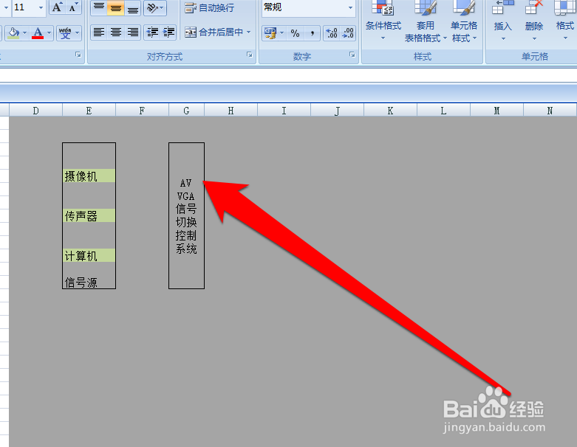Image resolution: width=577 pixels, height=447 pixels.
Task: Open the 格式 format menu button
Action: (x=565, y=20)
